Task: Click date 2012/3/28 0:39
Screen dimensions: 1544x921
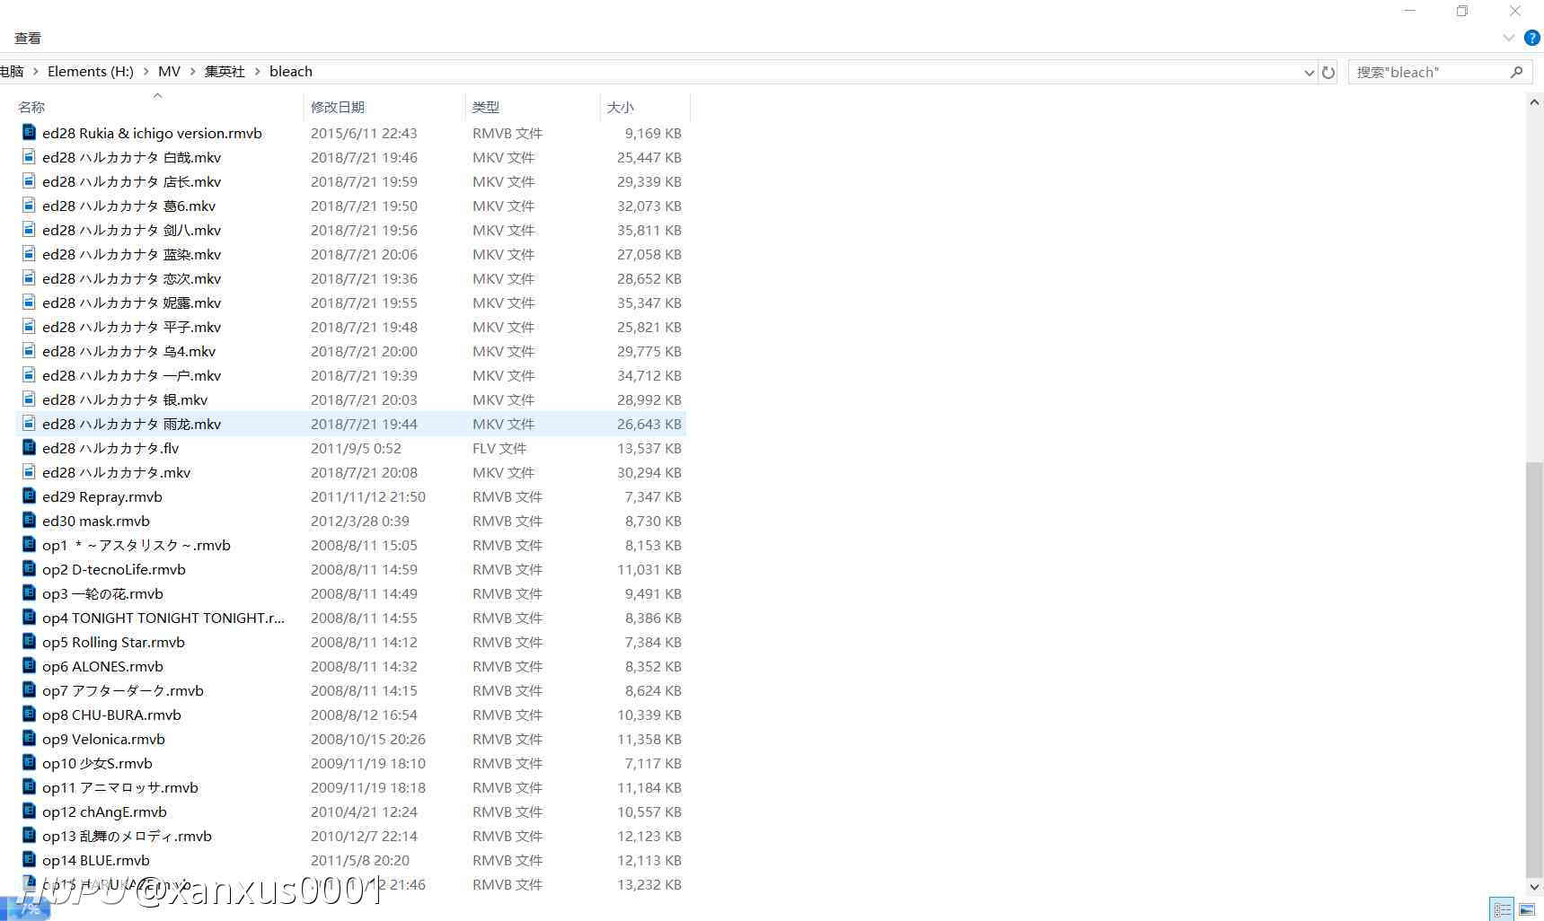Action: [x=360, y=521]
